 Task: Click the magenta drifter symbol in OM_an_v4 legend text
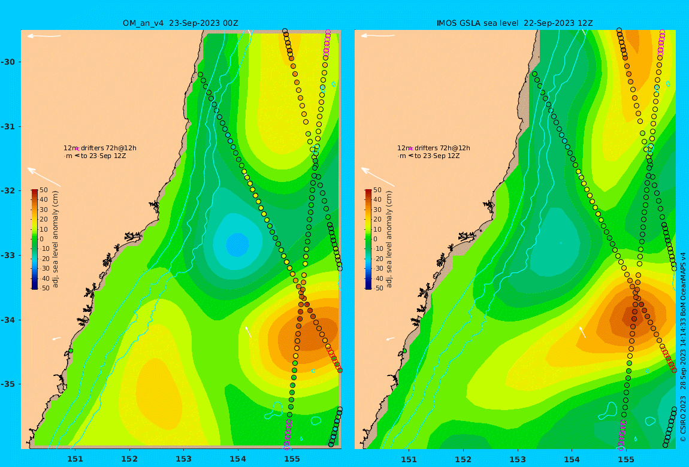point(77,149)
